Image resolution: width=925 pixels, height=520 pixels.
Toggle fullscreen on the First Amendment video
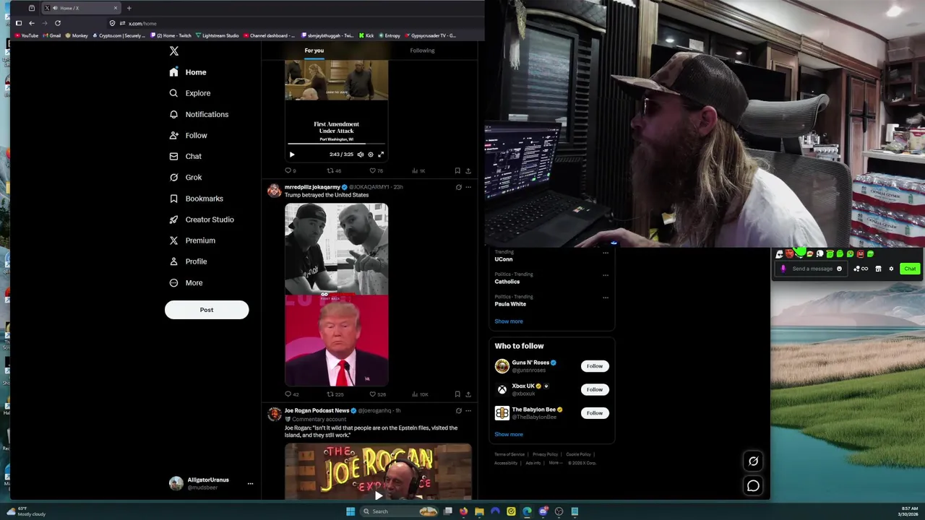point(381,155)
